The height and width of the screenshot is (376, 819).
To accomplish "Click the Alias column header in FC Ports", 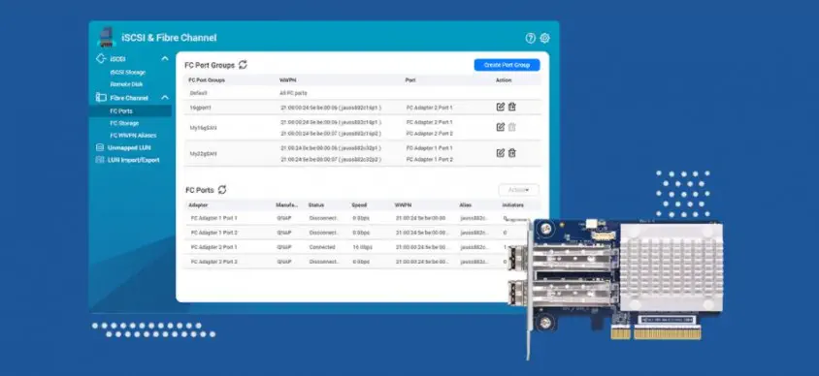I will click(x=466, y=204).
